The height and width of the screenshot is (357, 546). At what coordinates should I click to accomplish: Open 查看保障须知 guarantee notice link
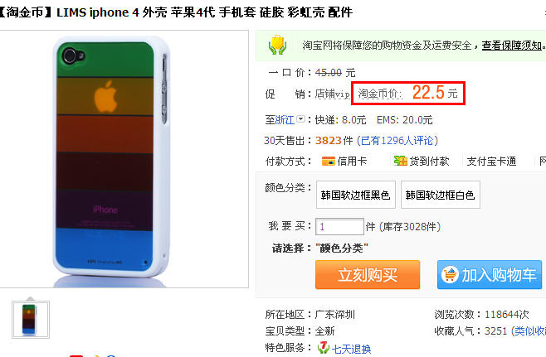pos(511,46)
